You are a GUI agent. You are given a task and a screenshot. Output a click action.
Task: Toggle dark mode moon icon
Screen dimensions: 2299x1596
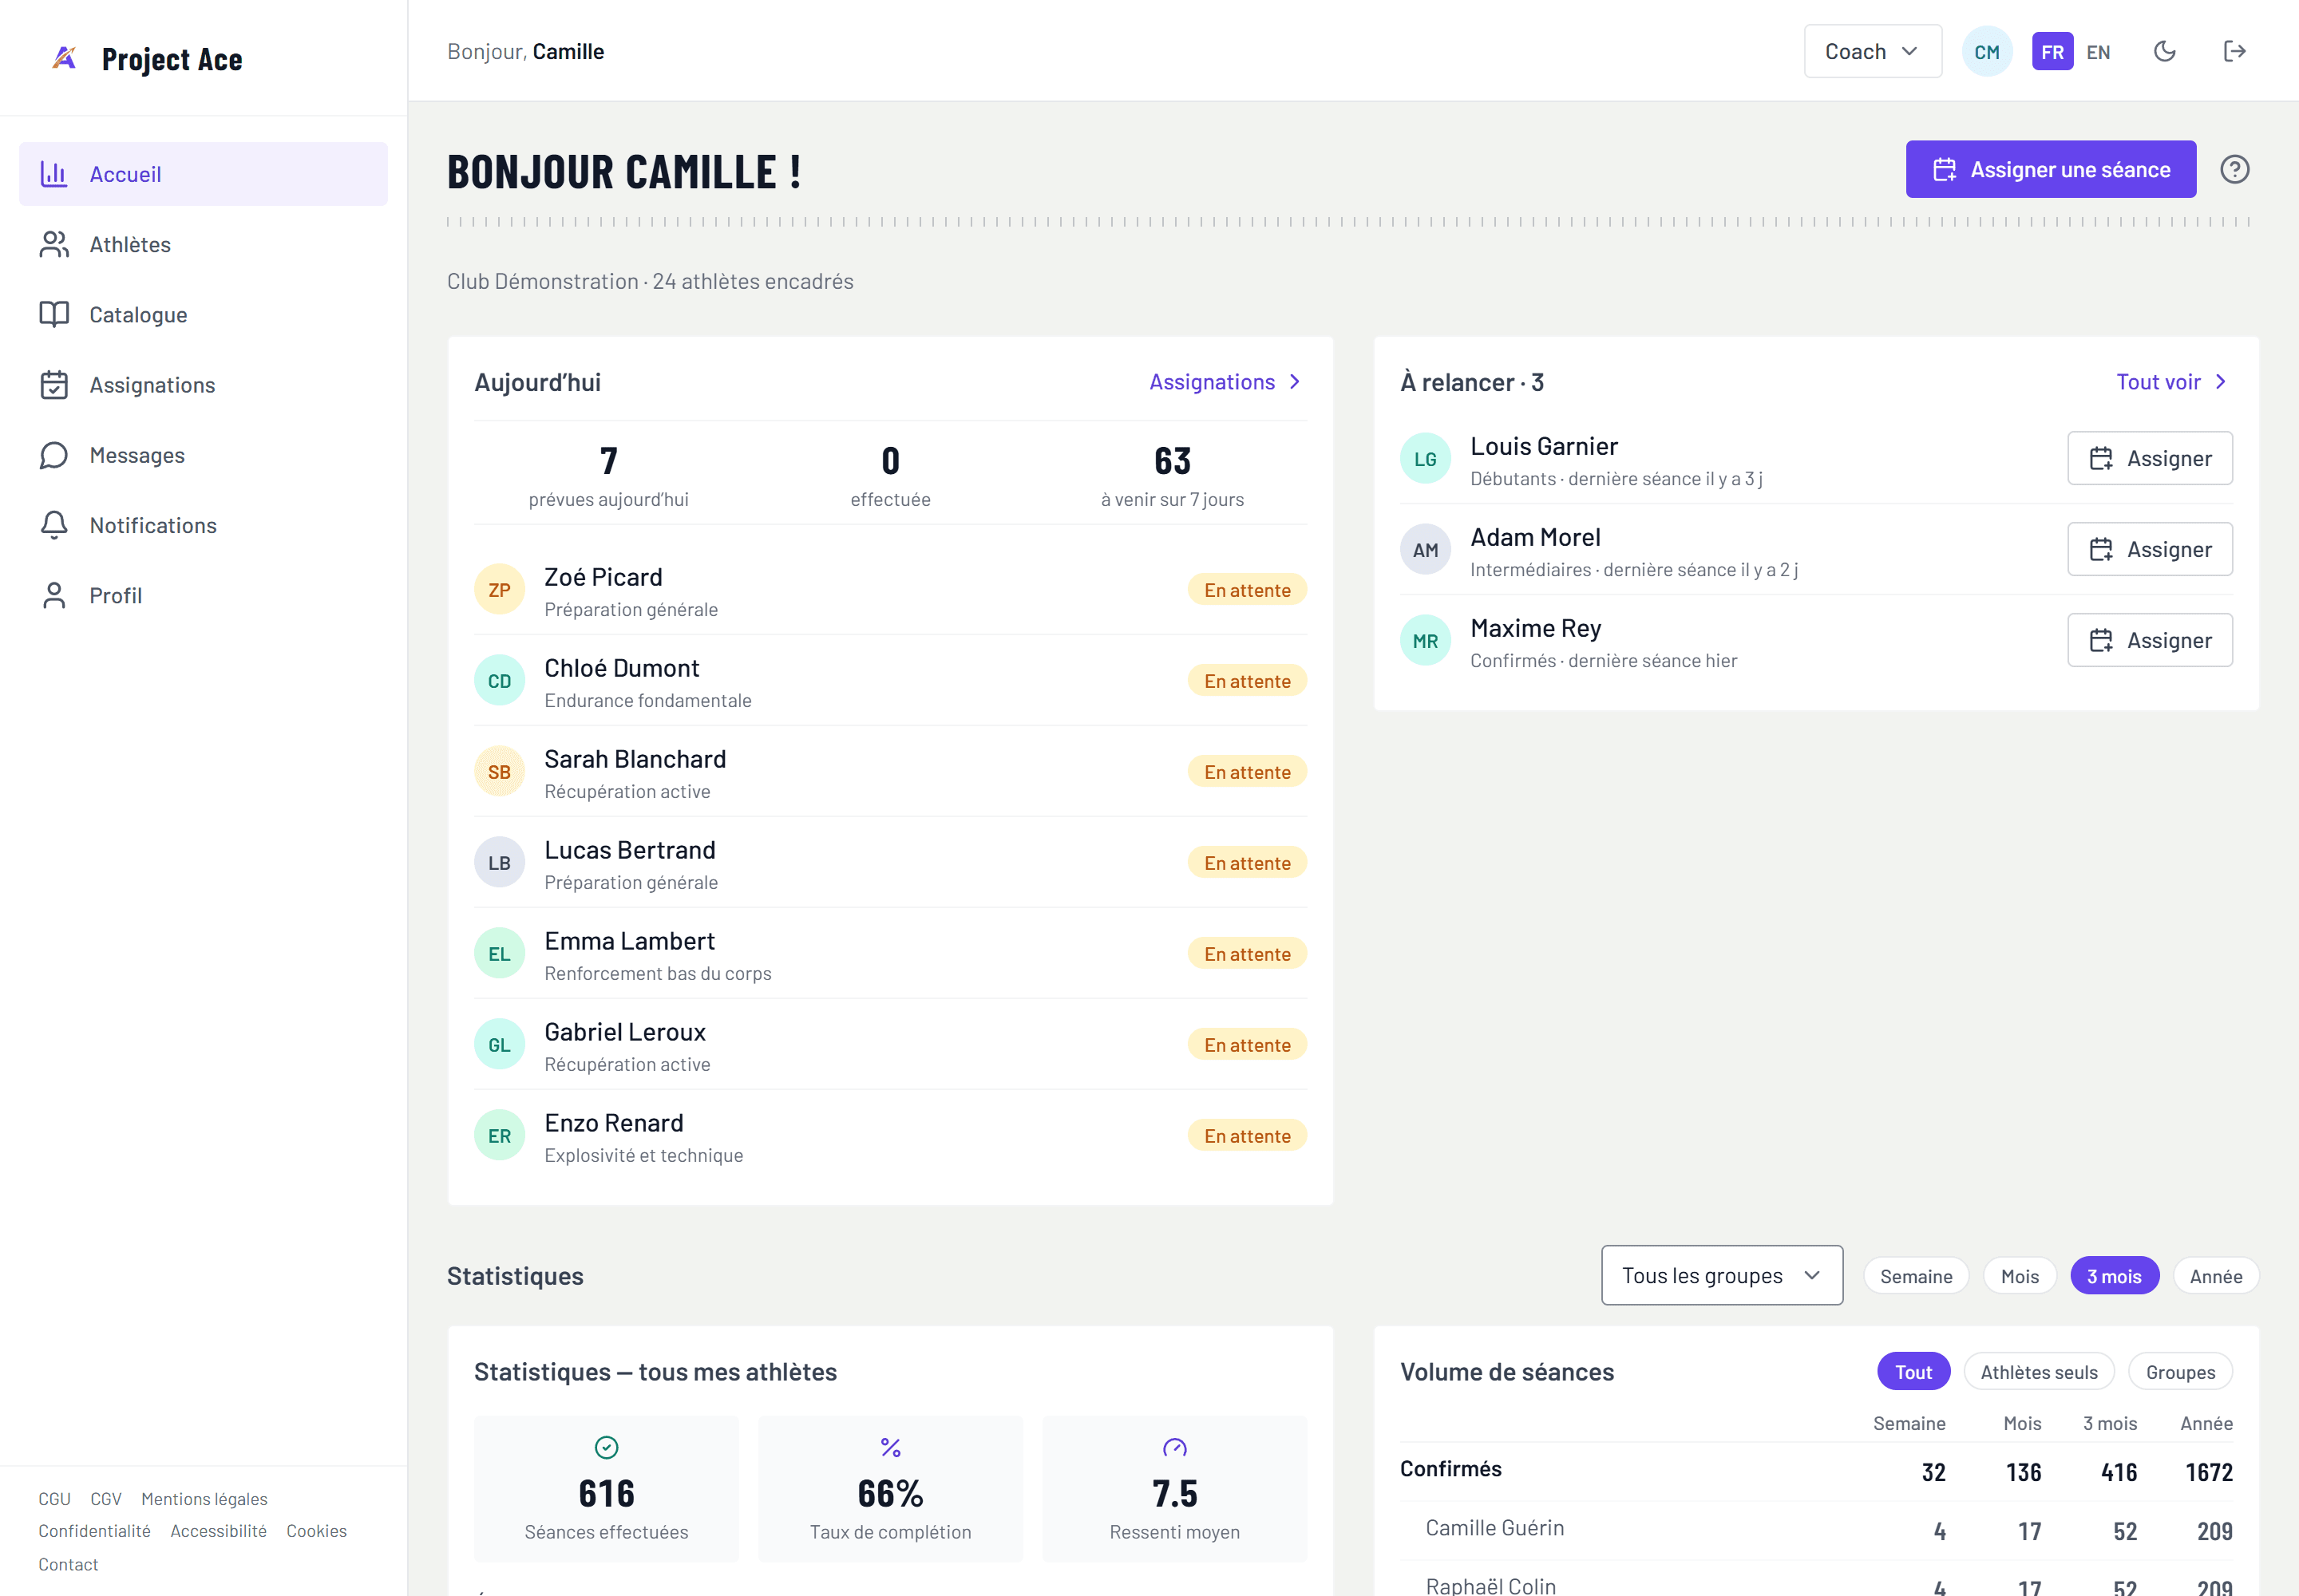click(2164, 51)
